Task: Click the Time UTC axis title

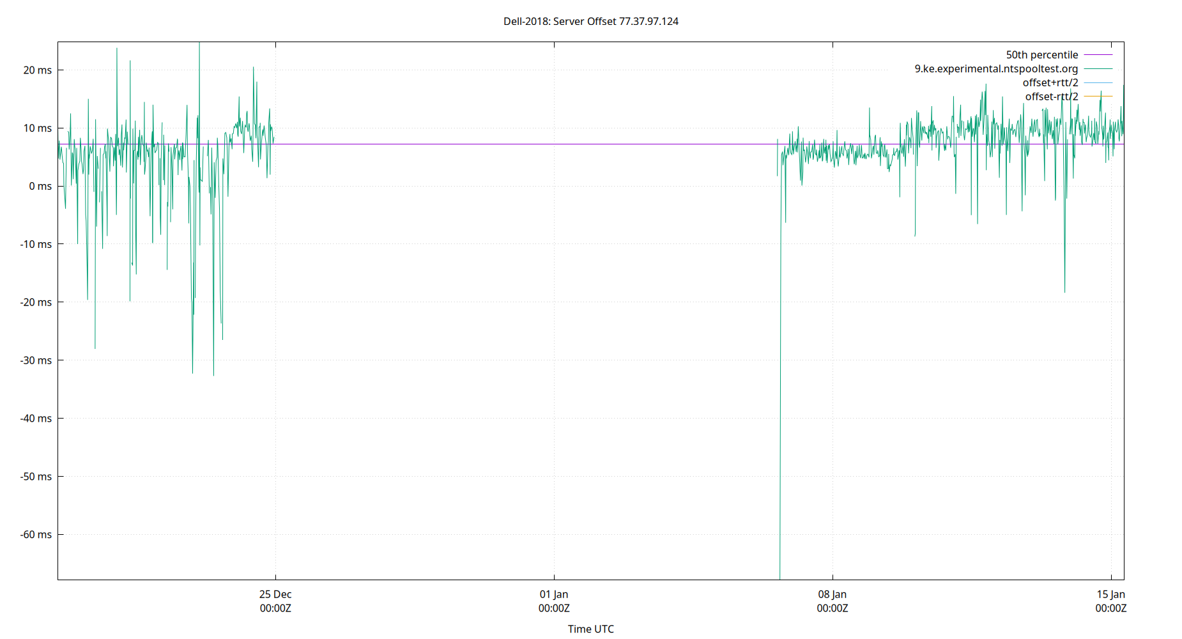Action: click(590, 629)
